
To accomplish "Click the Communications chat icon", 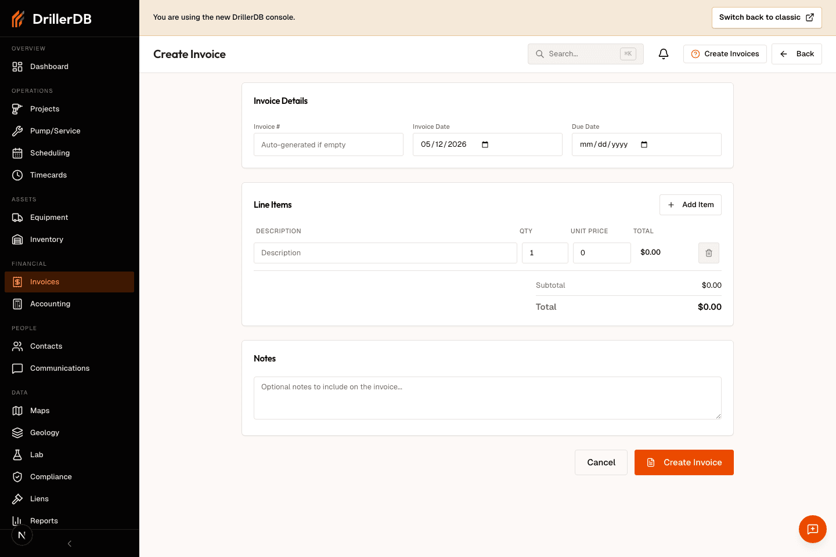I will click(x=17, y=368).
